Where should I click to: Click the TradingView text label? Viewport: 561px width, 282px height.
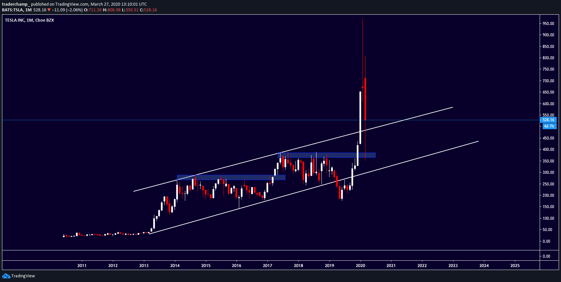(23, 276)
